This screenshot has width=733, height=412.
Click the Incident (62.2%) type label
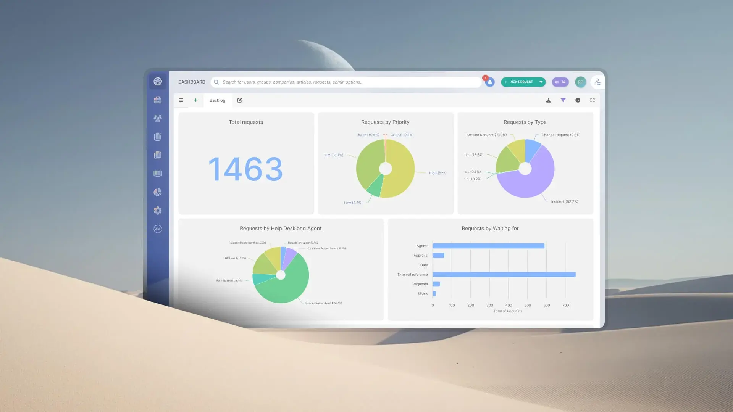[564, 201]
